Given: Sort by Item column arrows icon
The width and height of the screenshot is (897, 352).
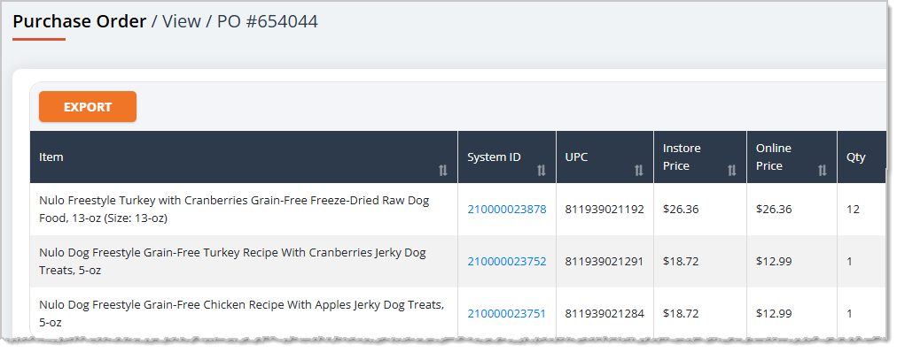Looking at the screenshot, I should click(443, 170).
